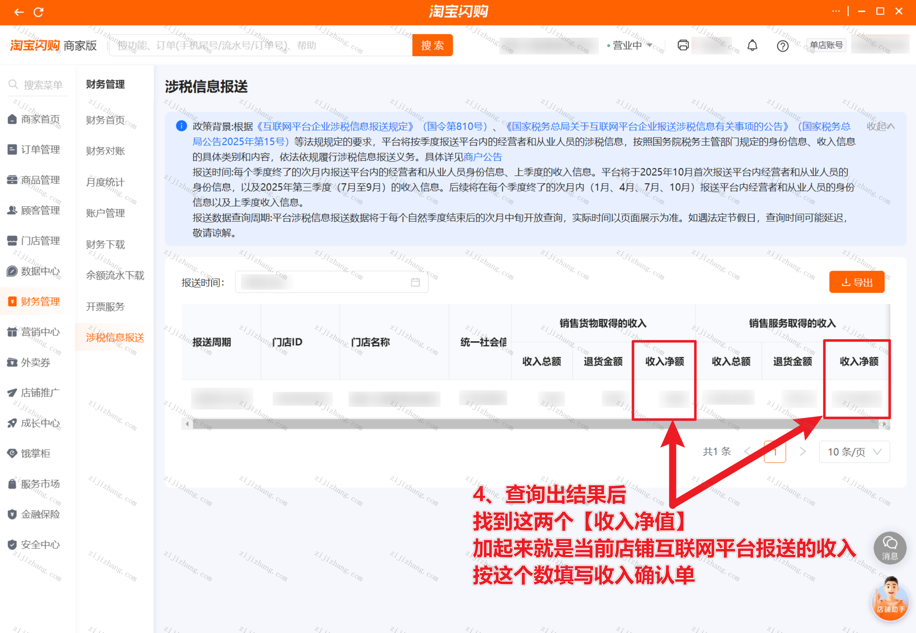Click the top search input box
The height and width of the screenshot is (633, 916).
[x=261, y=45]
